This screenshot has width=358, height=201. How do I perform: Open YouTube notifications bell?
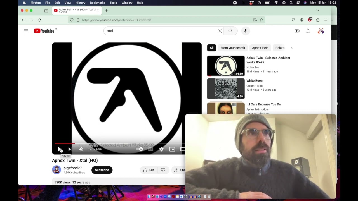308,31
